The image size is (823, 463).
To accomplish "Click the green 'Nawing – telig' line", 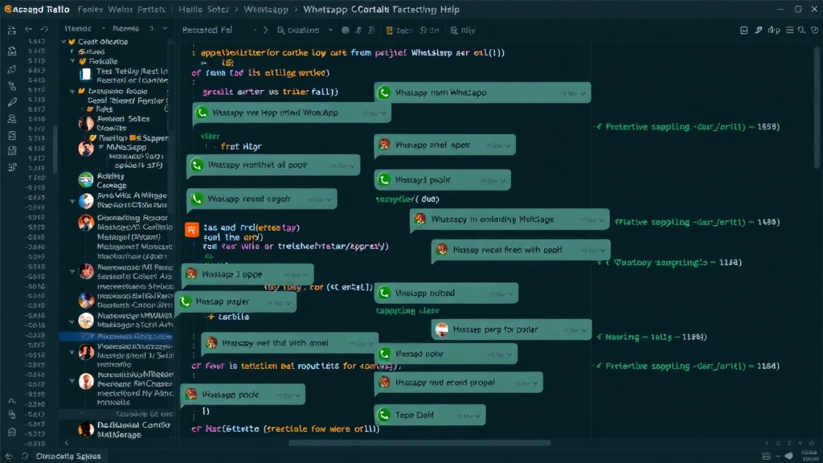I will click(x=652, y=337).
